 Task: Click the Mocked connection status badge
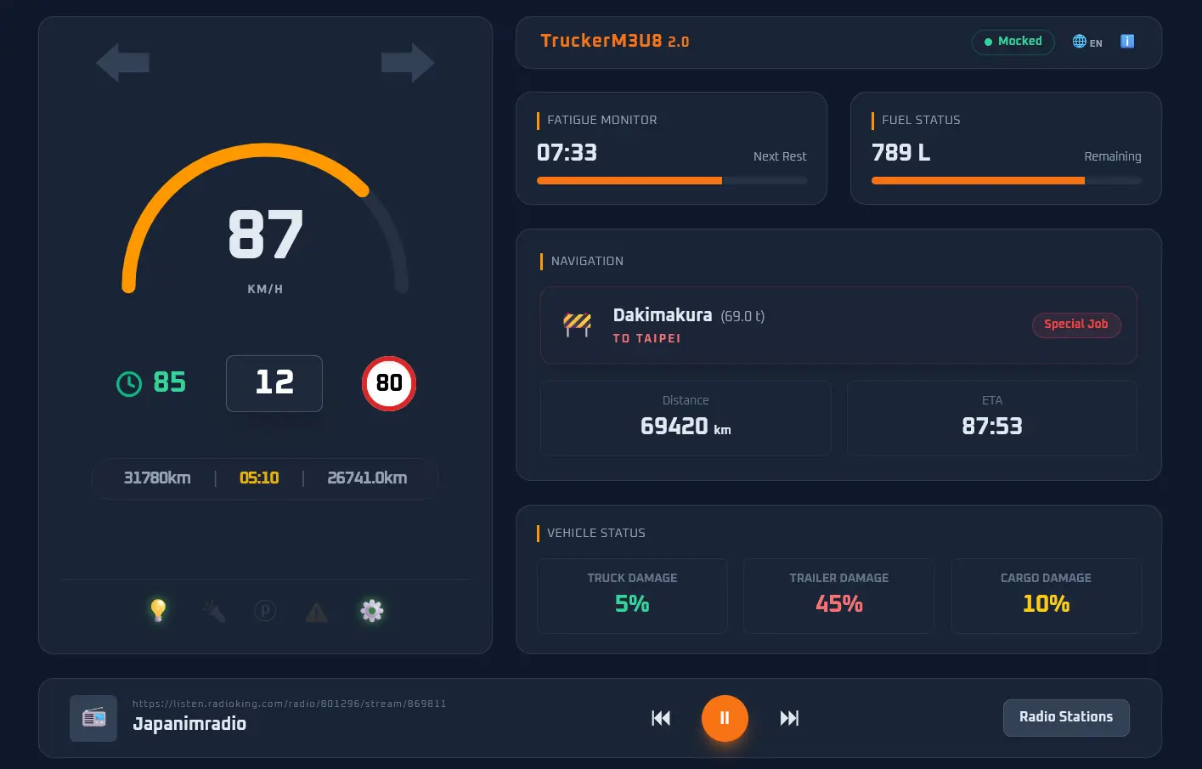(x=1013, y=42)
